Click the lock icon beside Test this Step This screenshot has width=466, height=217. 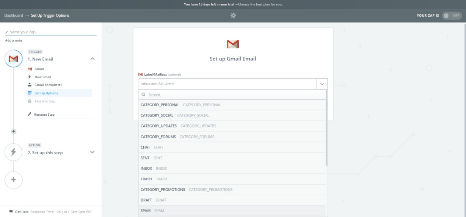click(30, 101)
